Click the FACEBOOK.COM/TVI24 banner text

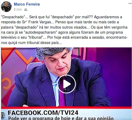[x=43, y=113]
